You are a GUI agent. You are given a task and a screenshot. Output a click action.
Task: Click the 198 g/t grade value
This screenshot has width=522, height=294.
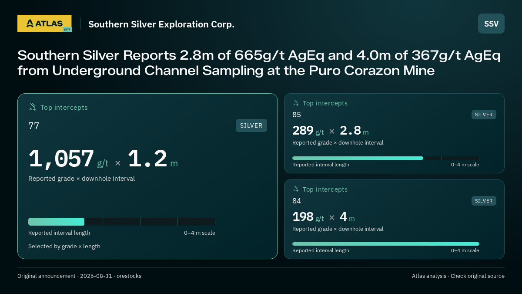point(308,217)
